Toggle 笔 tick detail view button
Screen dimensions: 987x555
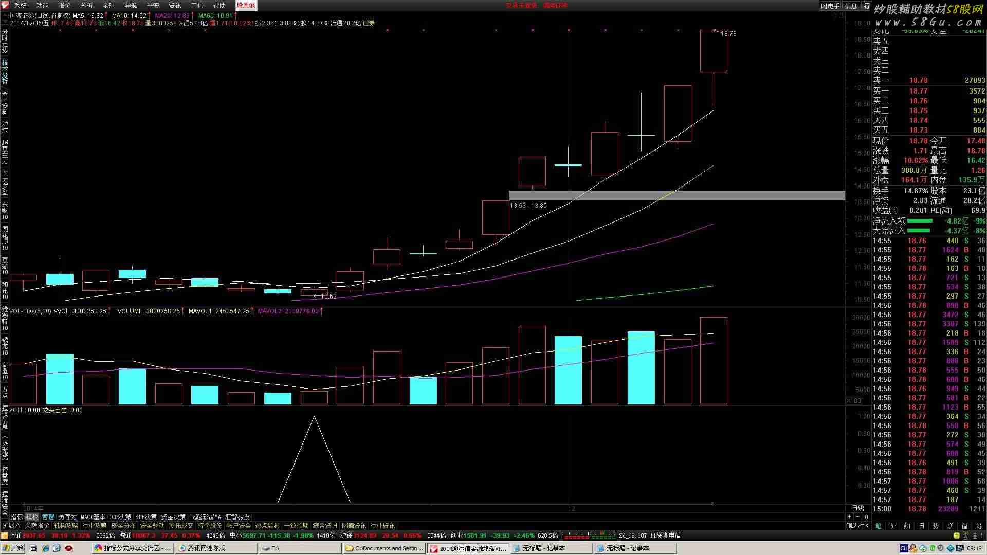878,526
